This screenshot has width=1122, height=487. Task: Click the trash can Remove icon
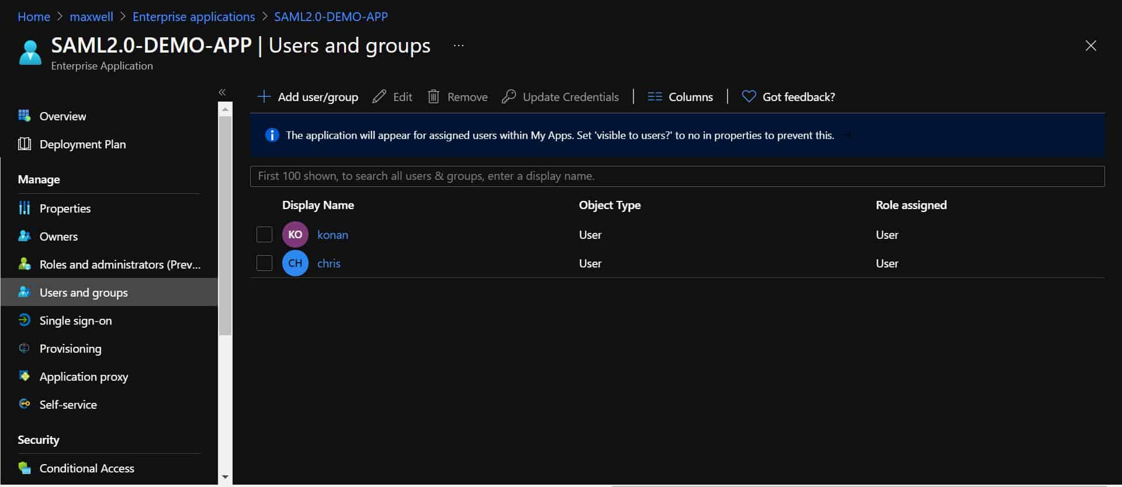[433, 96]
